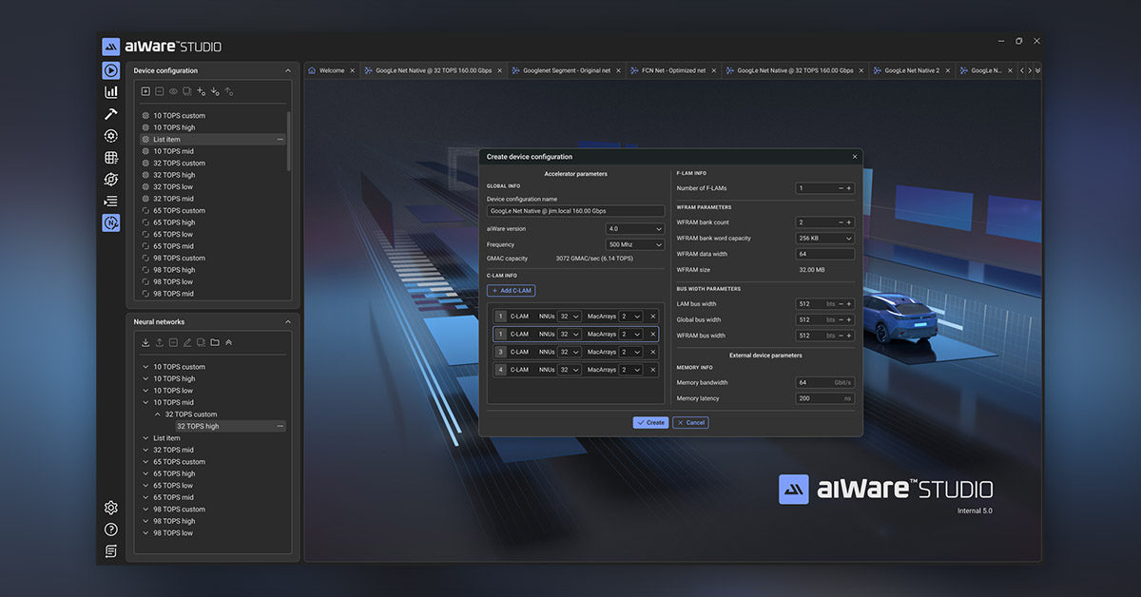The image size is (1141, 597).
Task: Click the Create button
Action: [x=650, y=422]
